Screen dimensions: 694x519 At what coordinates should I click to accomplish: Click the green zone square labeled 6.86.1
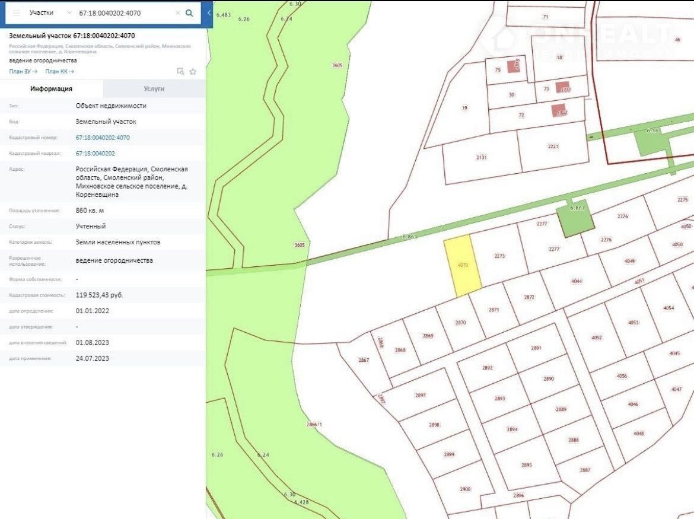pos(575,216)
